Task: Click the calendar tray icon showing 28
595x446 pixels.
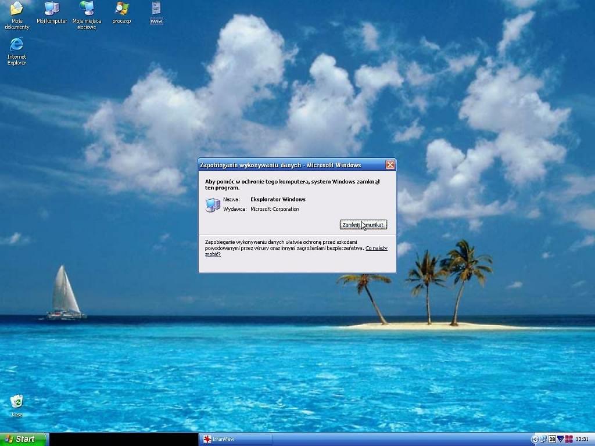Action: [552, 439]
